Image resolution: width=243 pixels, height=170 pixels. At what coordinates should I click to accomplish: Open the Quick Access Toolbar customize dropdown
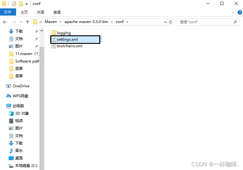(26, 4)
